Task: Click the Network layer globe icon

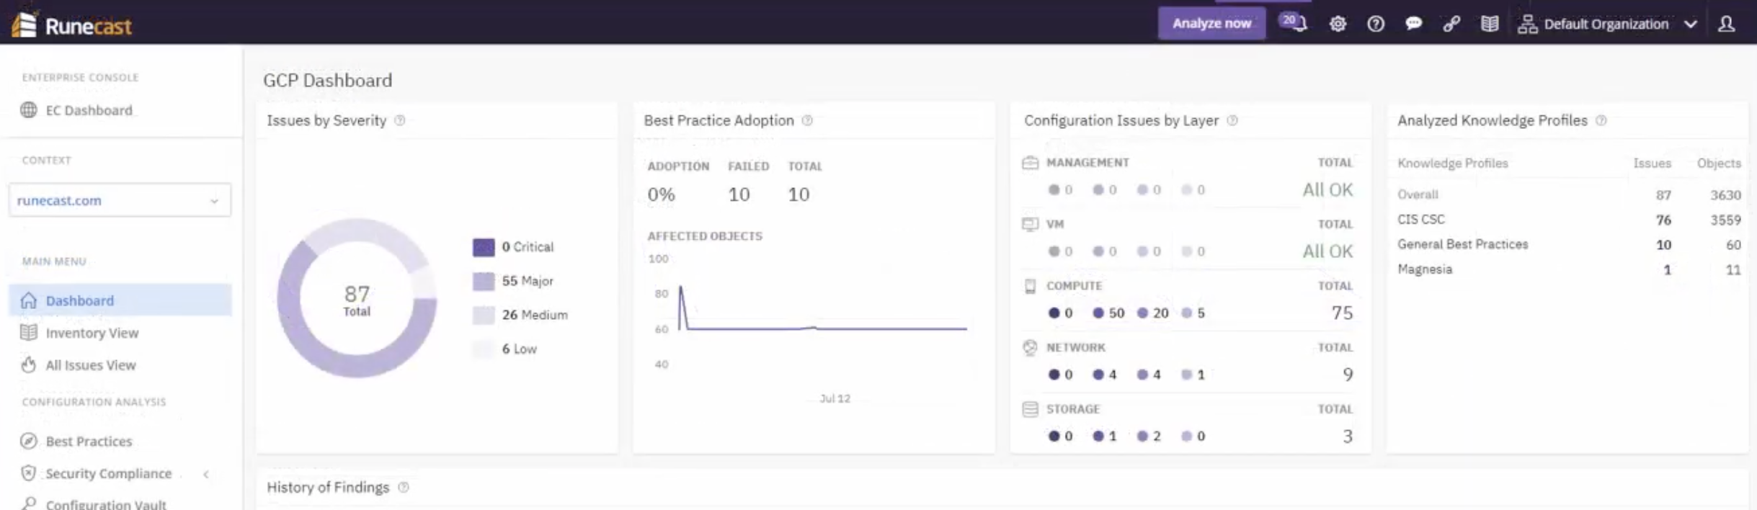Action: click(x=1030, y=347)
